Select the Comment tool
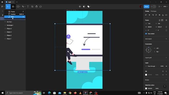The width and height of the screenshot is (169, 95). (x=41, y=7)
